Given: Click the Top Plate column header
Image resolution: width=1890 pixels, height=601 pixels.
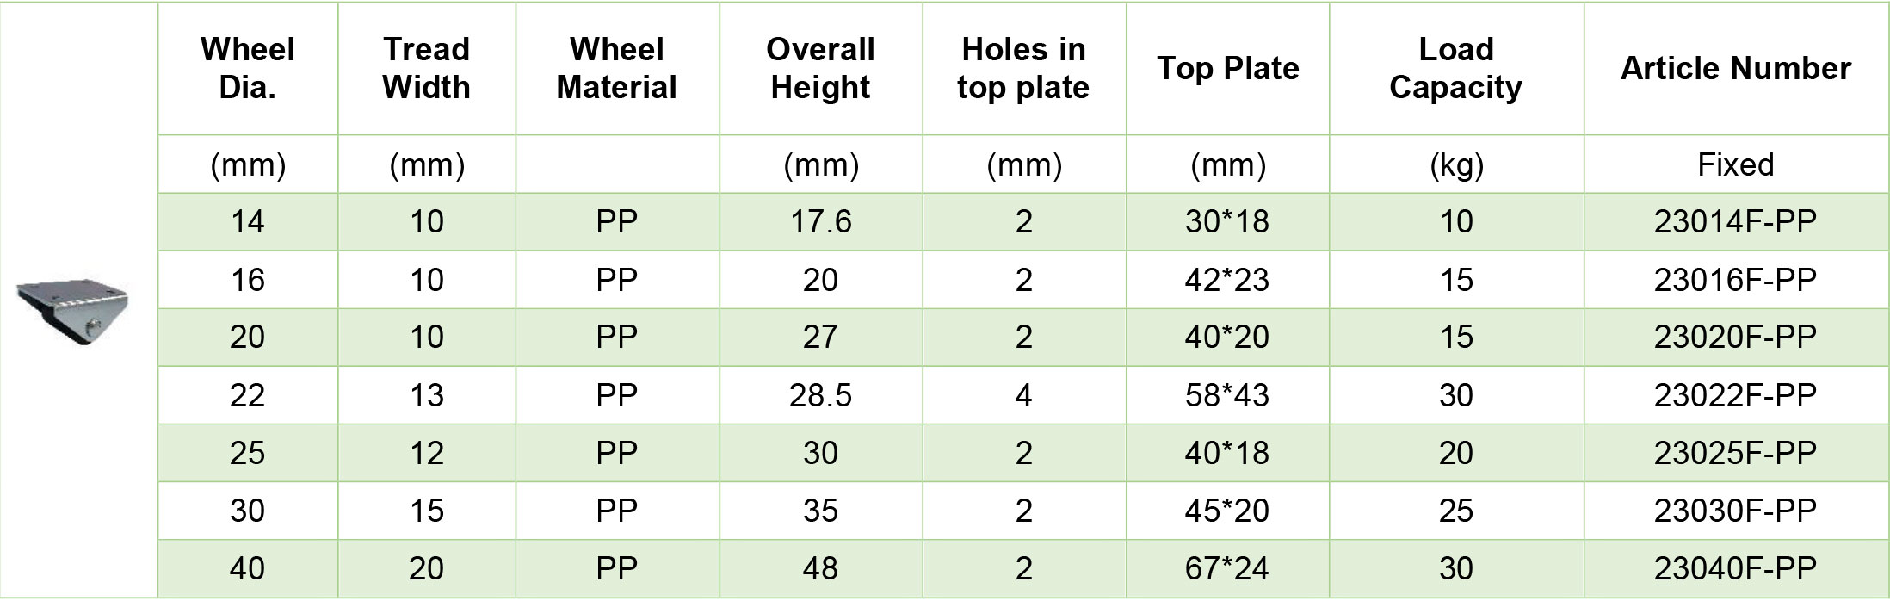Looking at the screenshot, I should click(x=1228, y=68).
